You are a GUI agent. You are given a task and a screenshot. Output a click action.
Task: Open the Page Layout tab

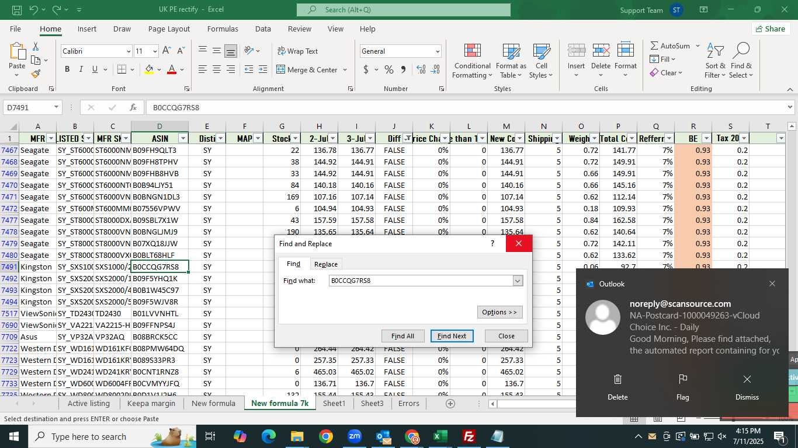169,29
